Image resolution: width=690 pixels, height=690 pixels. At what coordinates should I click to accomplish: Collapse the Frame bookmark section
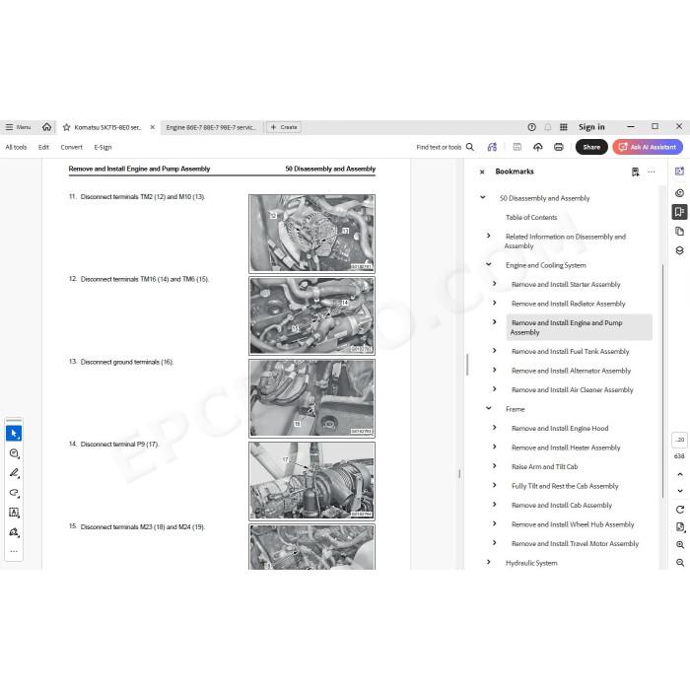pyautogui.click(x=489, y=408)
